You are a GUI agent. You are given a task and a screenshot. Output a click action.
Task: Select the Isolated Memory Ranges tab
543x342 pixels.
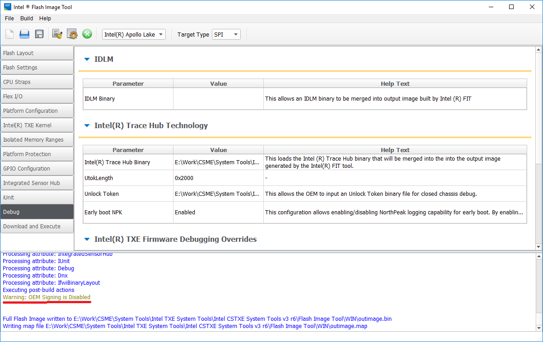pyautogui.click(x=37, y=139)
